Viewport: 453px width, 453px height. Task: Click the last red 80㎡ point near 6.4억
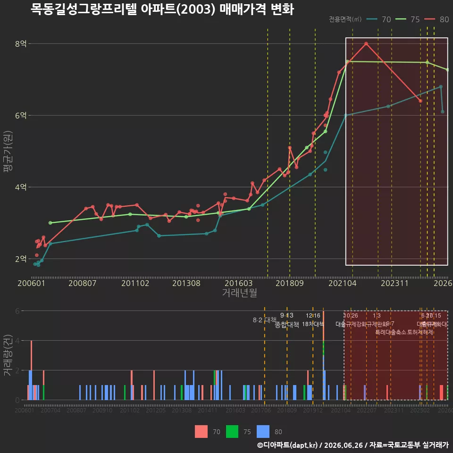coord(420,101)
